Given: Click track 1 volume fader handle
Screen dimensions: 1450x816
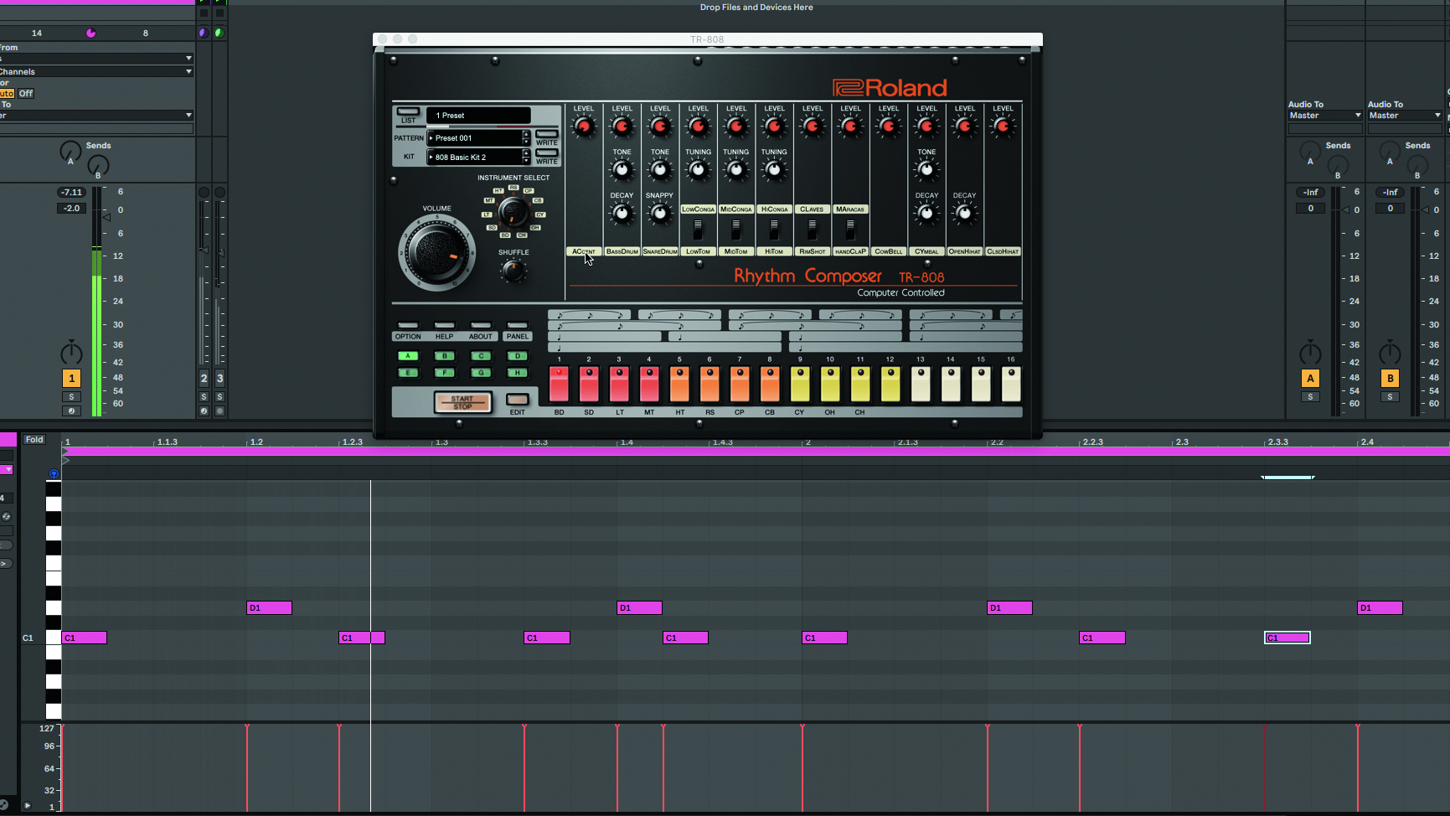Looking at the screenshot, I should tap(106, 217).
